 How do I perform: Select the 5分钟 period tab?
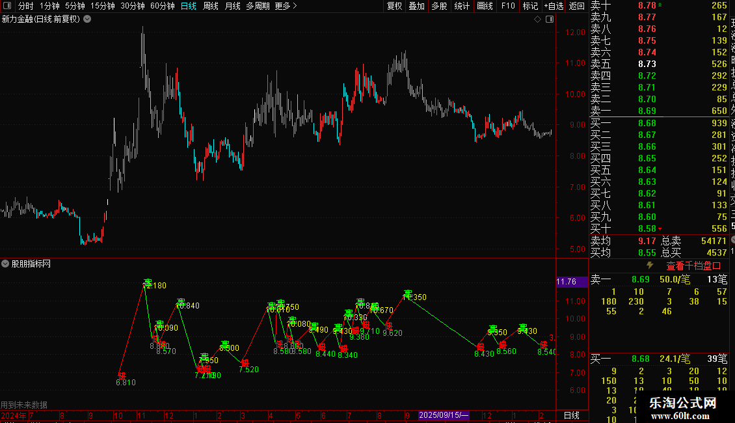tap(75, 6)
